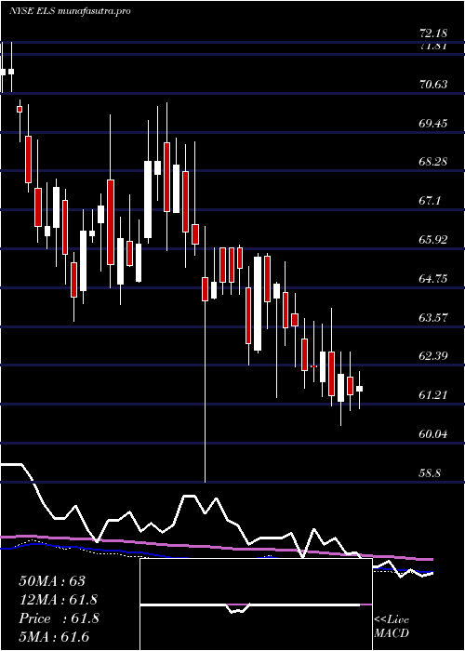Click the NYSE ELS munafasutra.pro title

click(x=70, y=11)
